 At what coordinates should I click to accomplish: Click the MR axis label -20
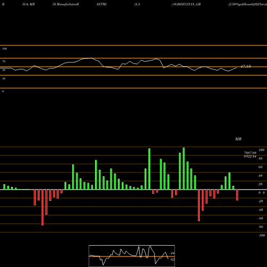coord(261,201)
